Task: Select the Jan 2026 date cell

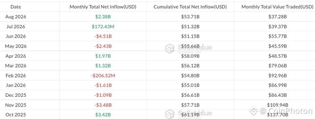Action: click(x=16, y=85)
